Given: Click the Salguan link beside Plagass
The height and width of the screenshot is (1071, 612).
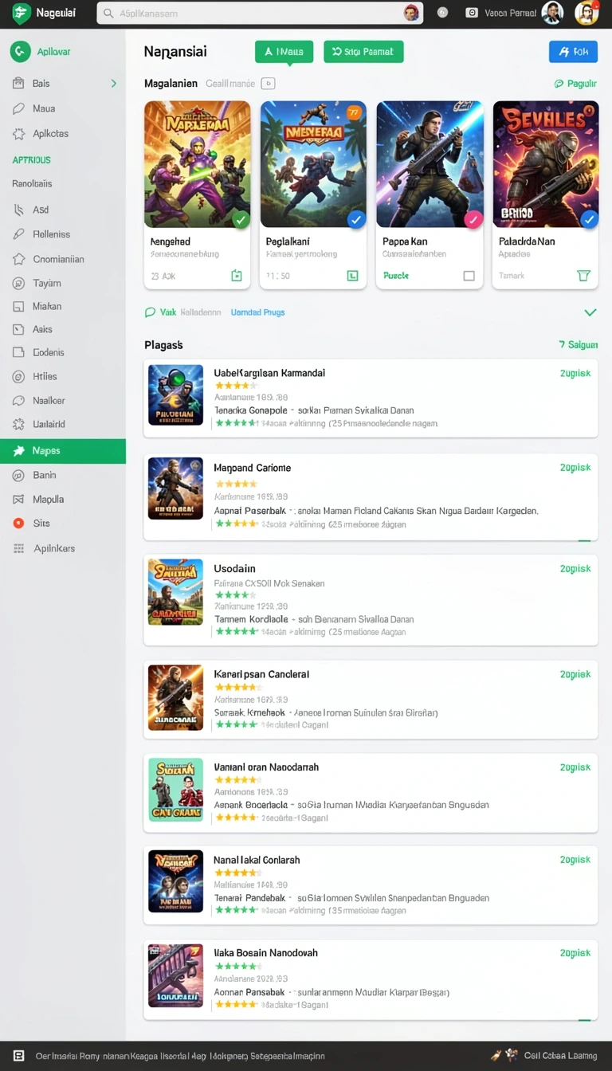Looking at the screenshot, I should coord(579,344).
